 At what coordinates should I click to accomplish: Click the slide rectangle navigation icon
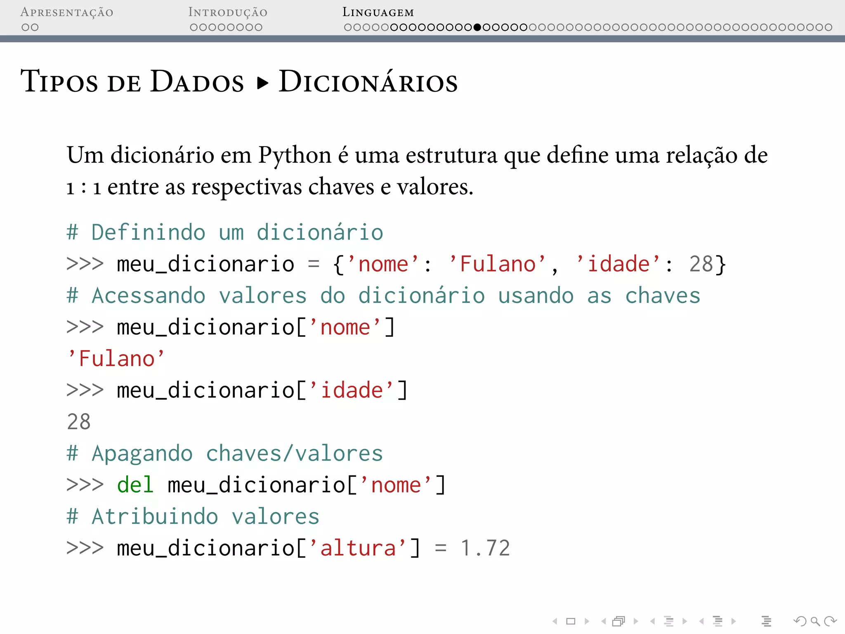(571, 621)
